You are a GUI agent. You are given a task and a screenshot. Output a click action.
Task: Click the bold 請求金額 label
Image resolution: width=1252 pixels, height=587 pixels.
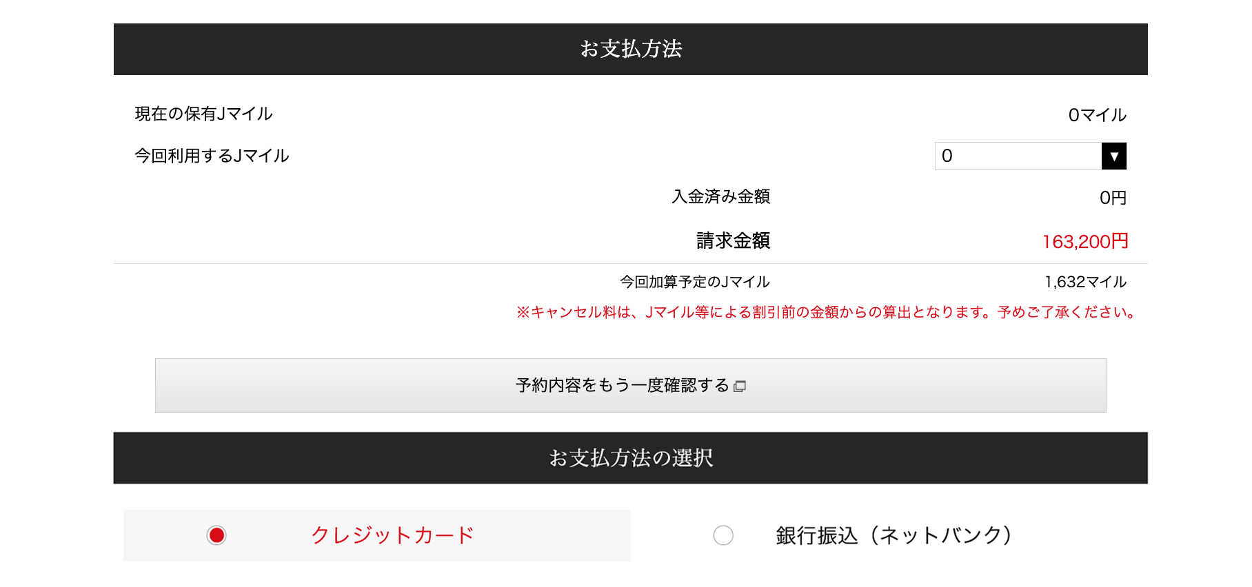click(733, 240)
